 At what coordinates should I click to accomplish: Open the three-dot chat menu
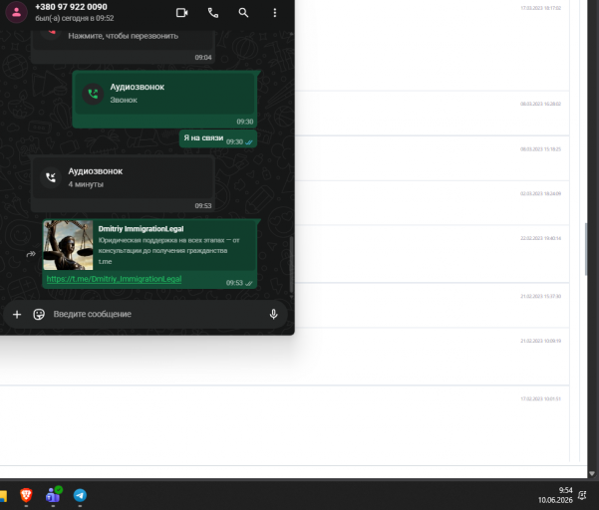tap(275, 13)
